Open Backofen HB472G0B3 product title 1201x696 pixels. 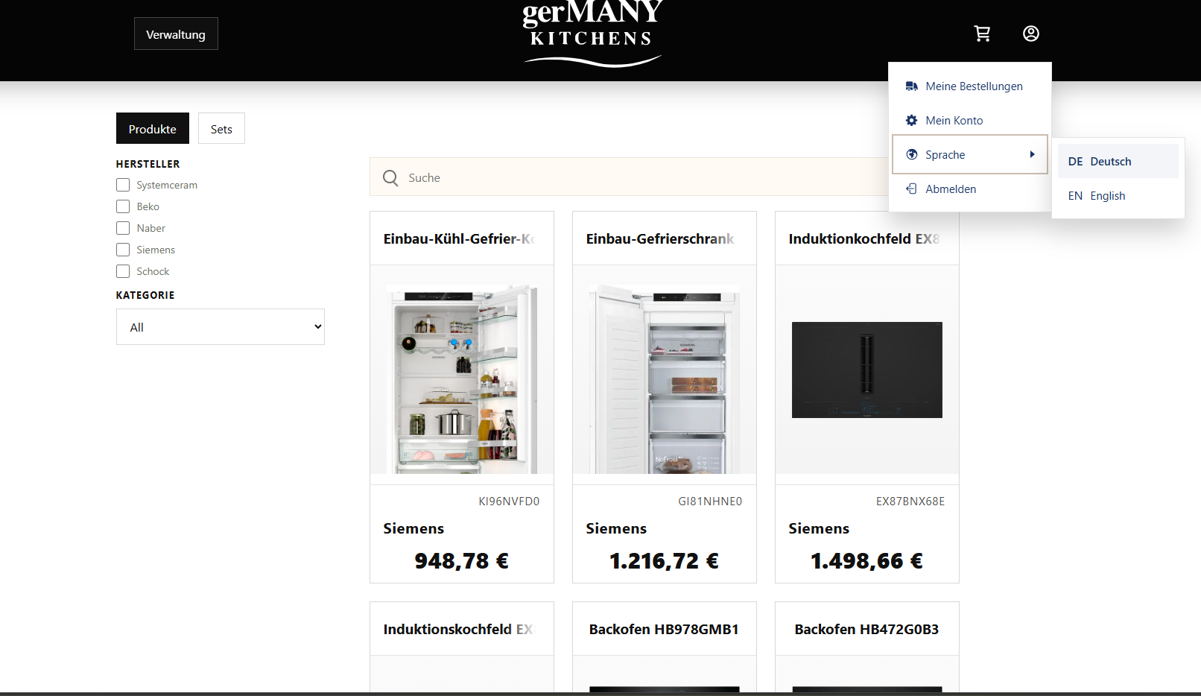(x=866, y=630)
